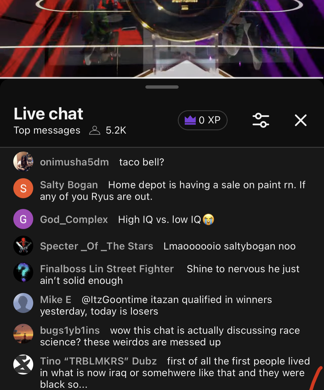Image resolution: width=324 pixels, height=390 pixels.
Task: Open the live chat filter settings icon
Action: (x=261, y=120)
